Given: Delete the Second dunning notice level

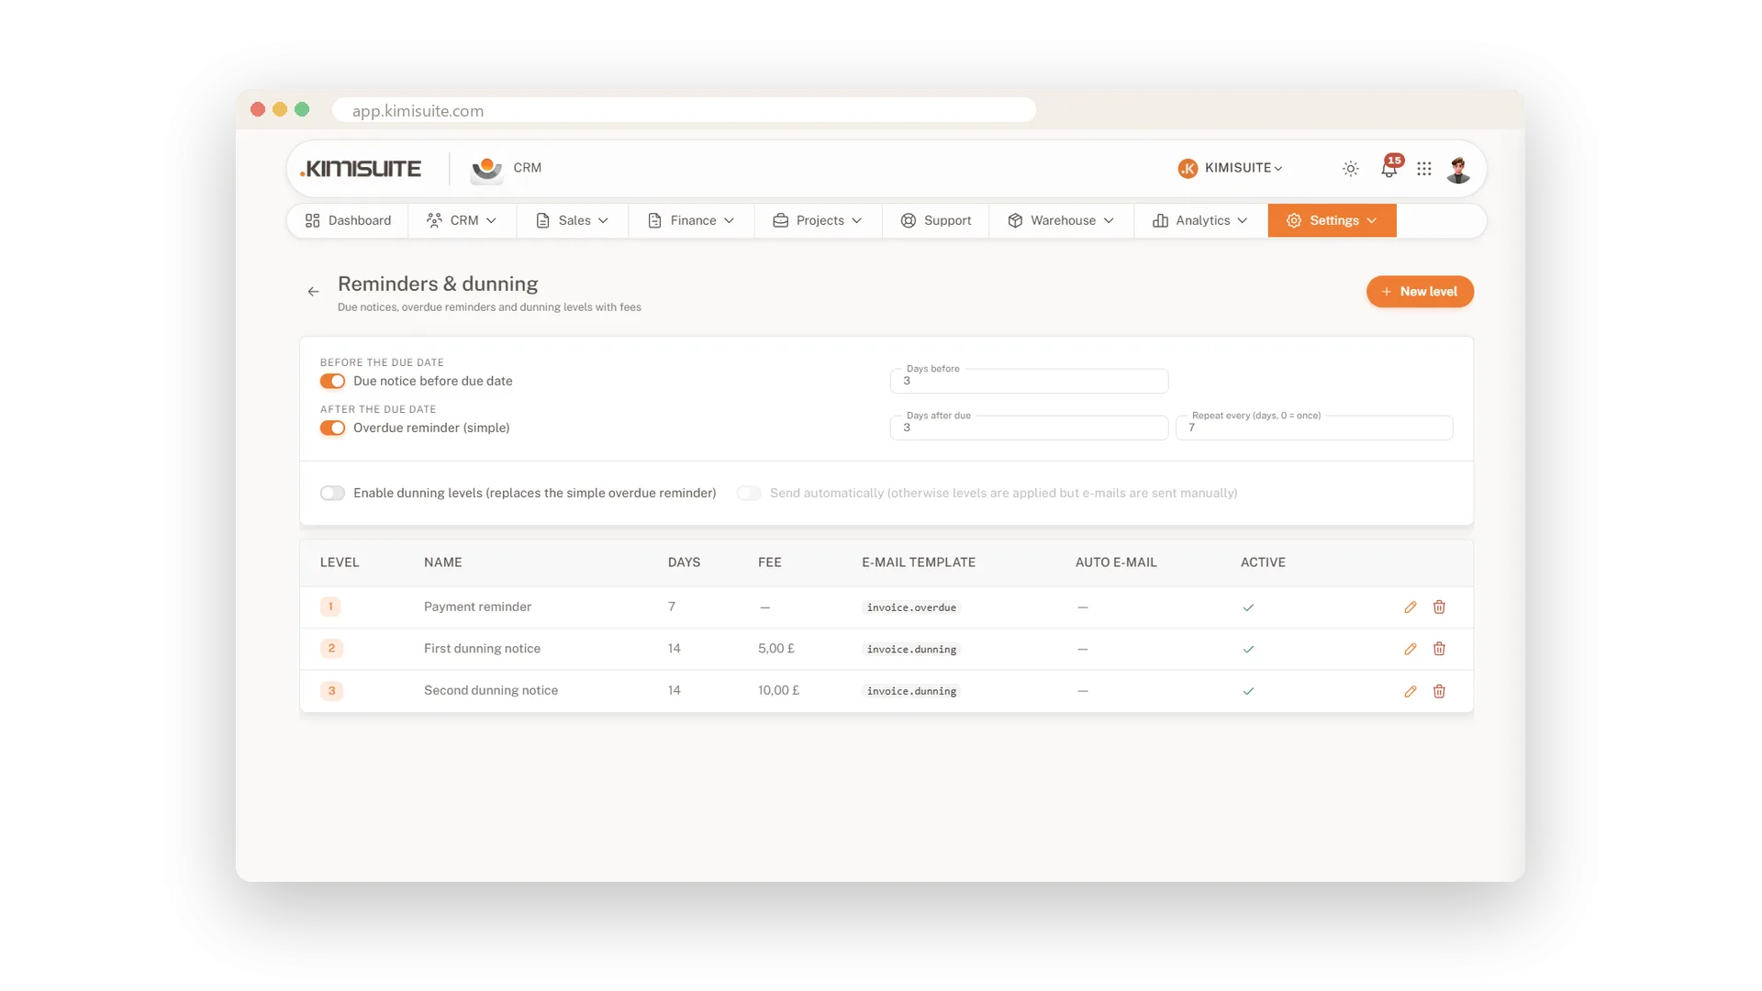Looking at the screenshot, I should (1439, 691).
